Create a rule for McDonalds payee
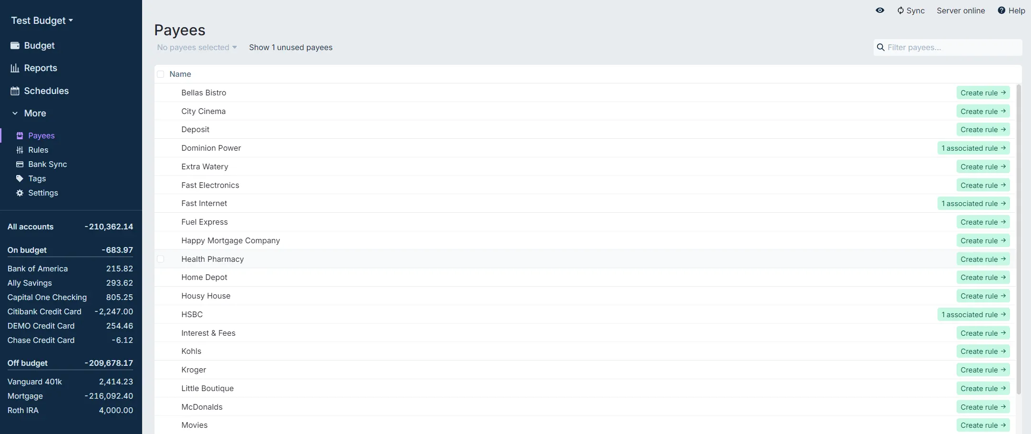 coord(983,407)
